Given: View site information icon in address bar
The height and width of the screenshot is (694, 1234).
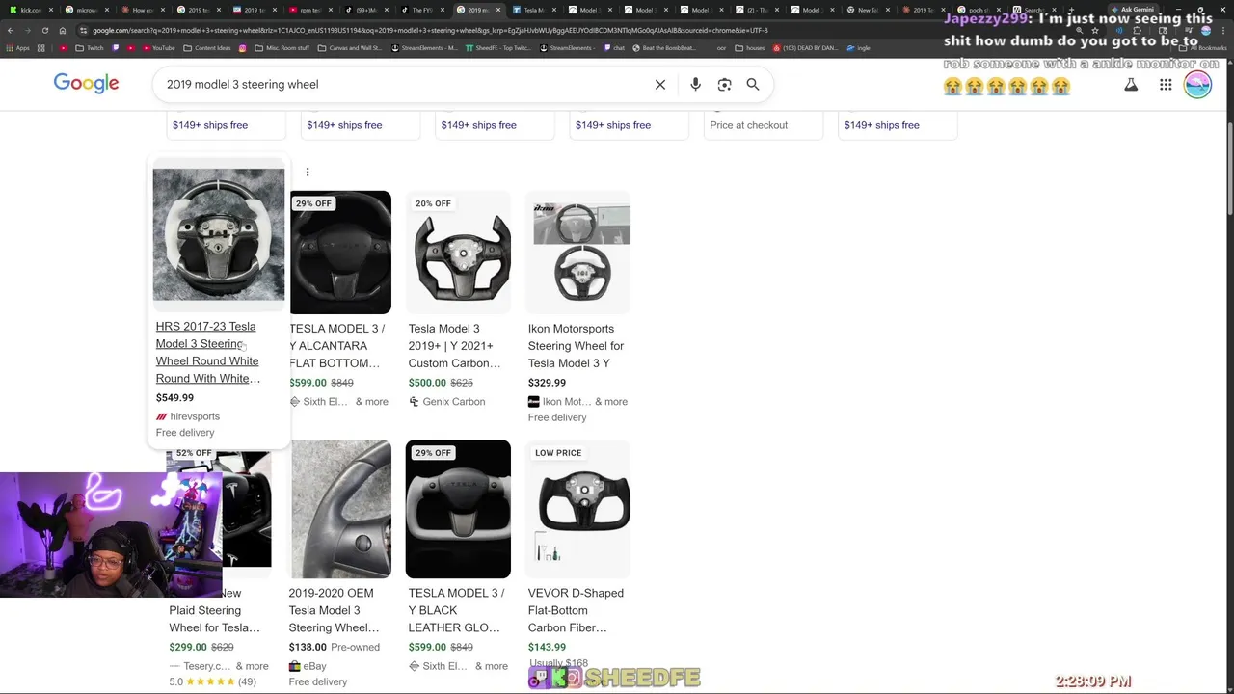Looking at the screenshot, I should point(83,30).
